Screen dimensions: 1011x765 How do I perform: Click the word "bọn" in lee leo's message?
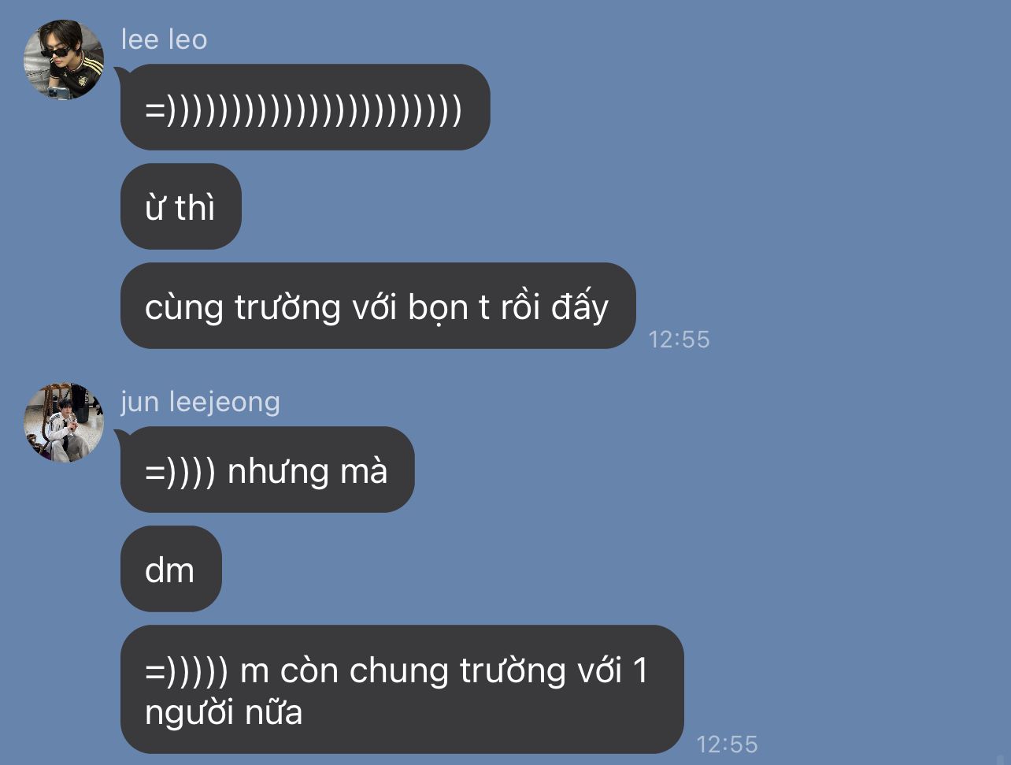439,307
